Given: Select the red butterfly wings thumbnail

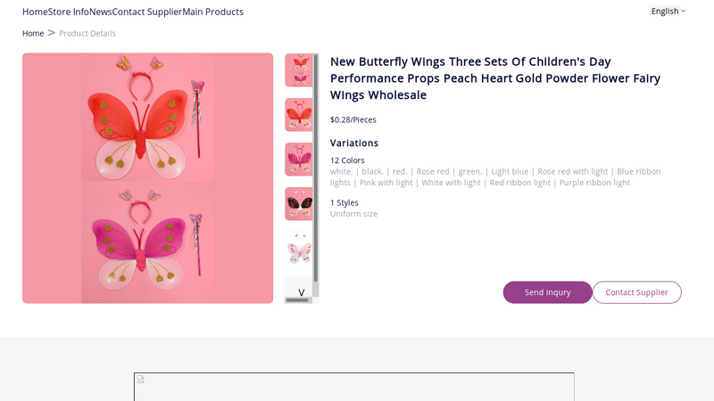Looking at the screenshot, I should 298,115.
